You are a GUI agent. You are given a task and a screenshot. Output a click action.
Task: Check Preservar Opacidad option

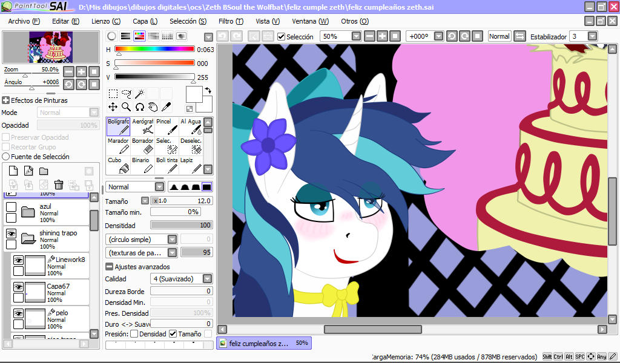point(5,137)
